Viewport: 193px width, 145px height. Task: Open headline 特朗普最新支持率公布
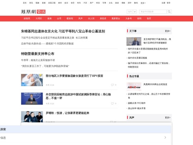point(37,54)
